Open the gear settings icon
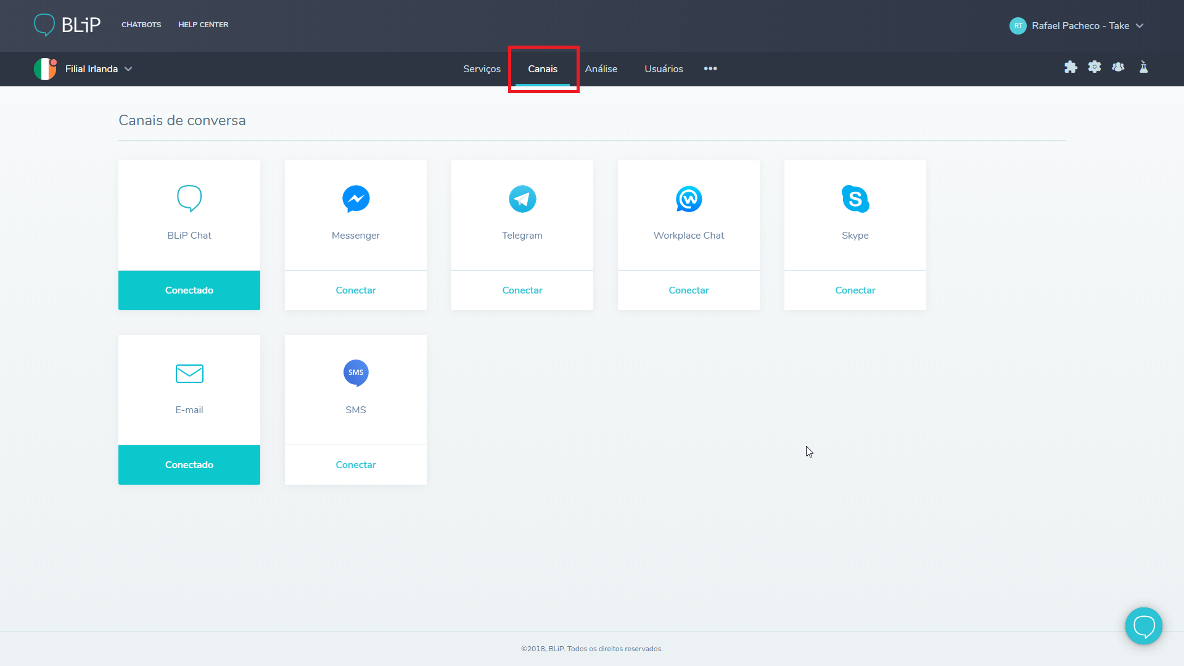 coord(1095,67)
